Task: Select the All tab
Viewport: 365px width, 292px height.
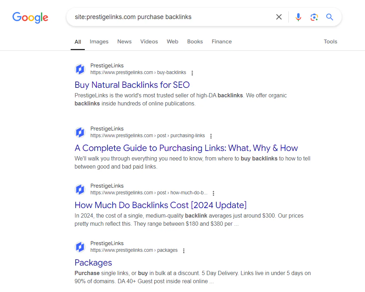Action: click(x=78, y=42)
